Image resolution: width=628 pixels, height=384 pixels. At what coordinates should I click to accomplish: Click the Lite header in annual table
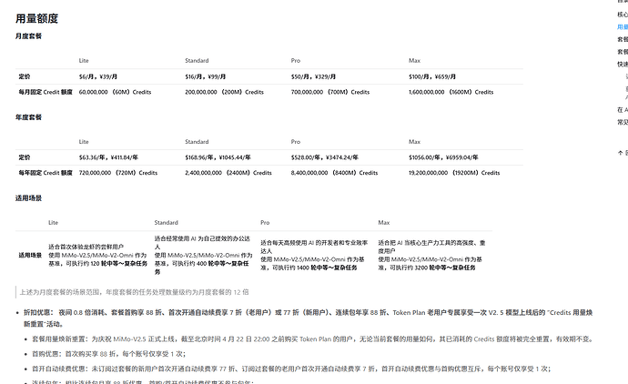click(84, 142)
